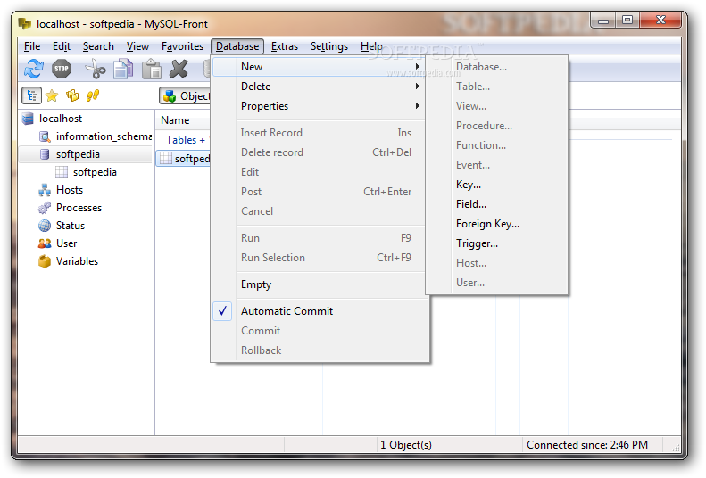The image size is (706, 478).
Task: Click the yellow footprints icon
Action: (93, 95)
